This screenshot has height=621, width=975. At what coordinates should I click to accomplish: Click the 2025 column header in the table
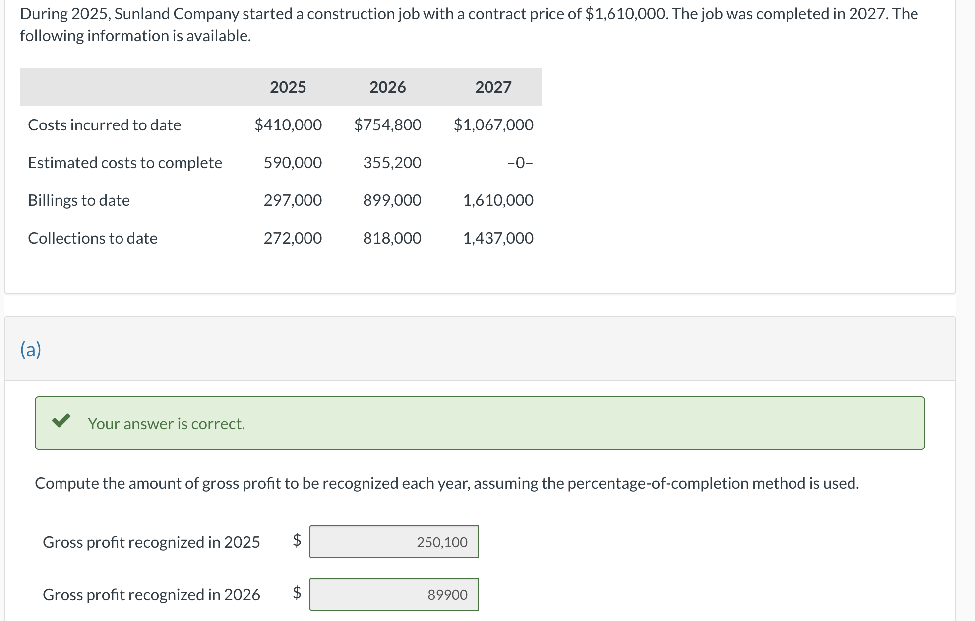click(288, 86)
